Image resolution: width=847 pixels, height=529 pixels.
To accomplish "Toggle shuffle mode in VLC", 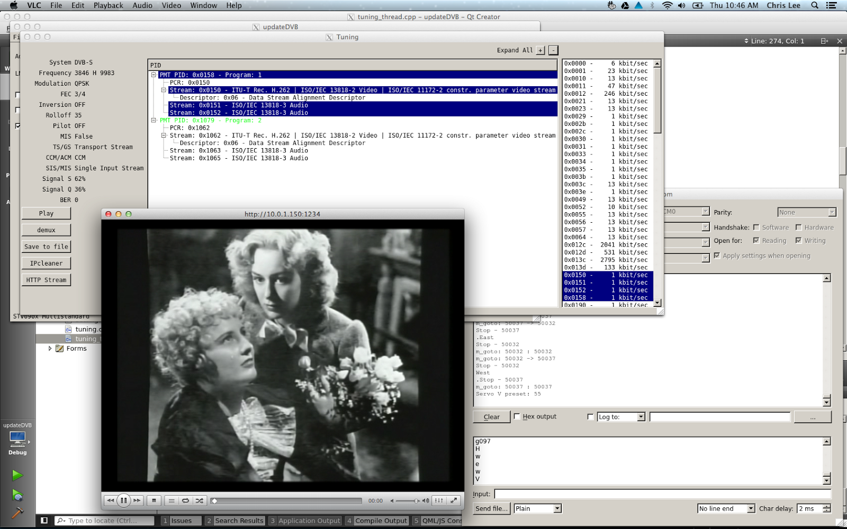I will (199, 500).
